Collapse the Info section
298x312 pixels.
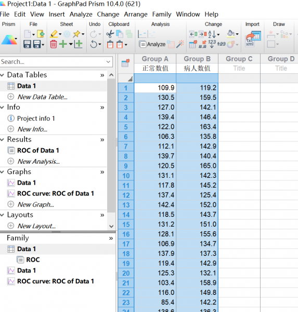pyautogui.click(x=3, y=107)
